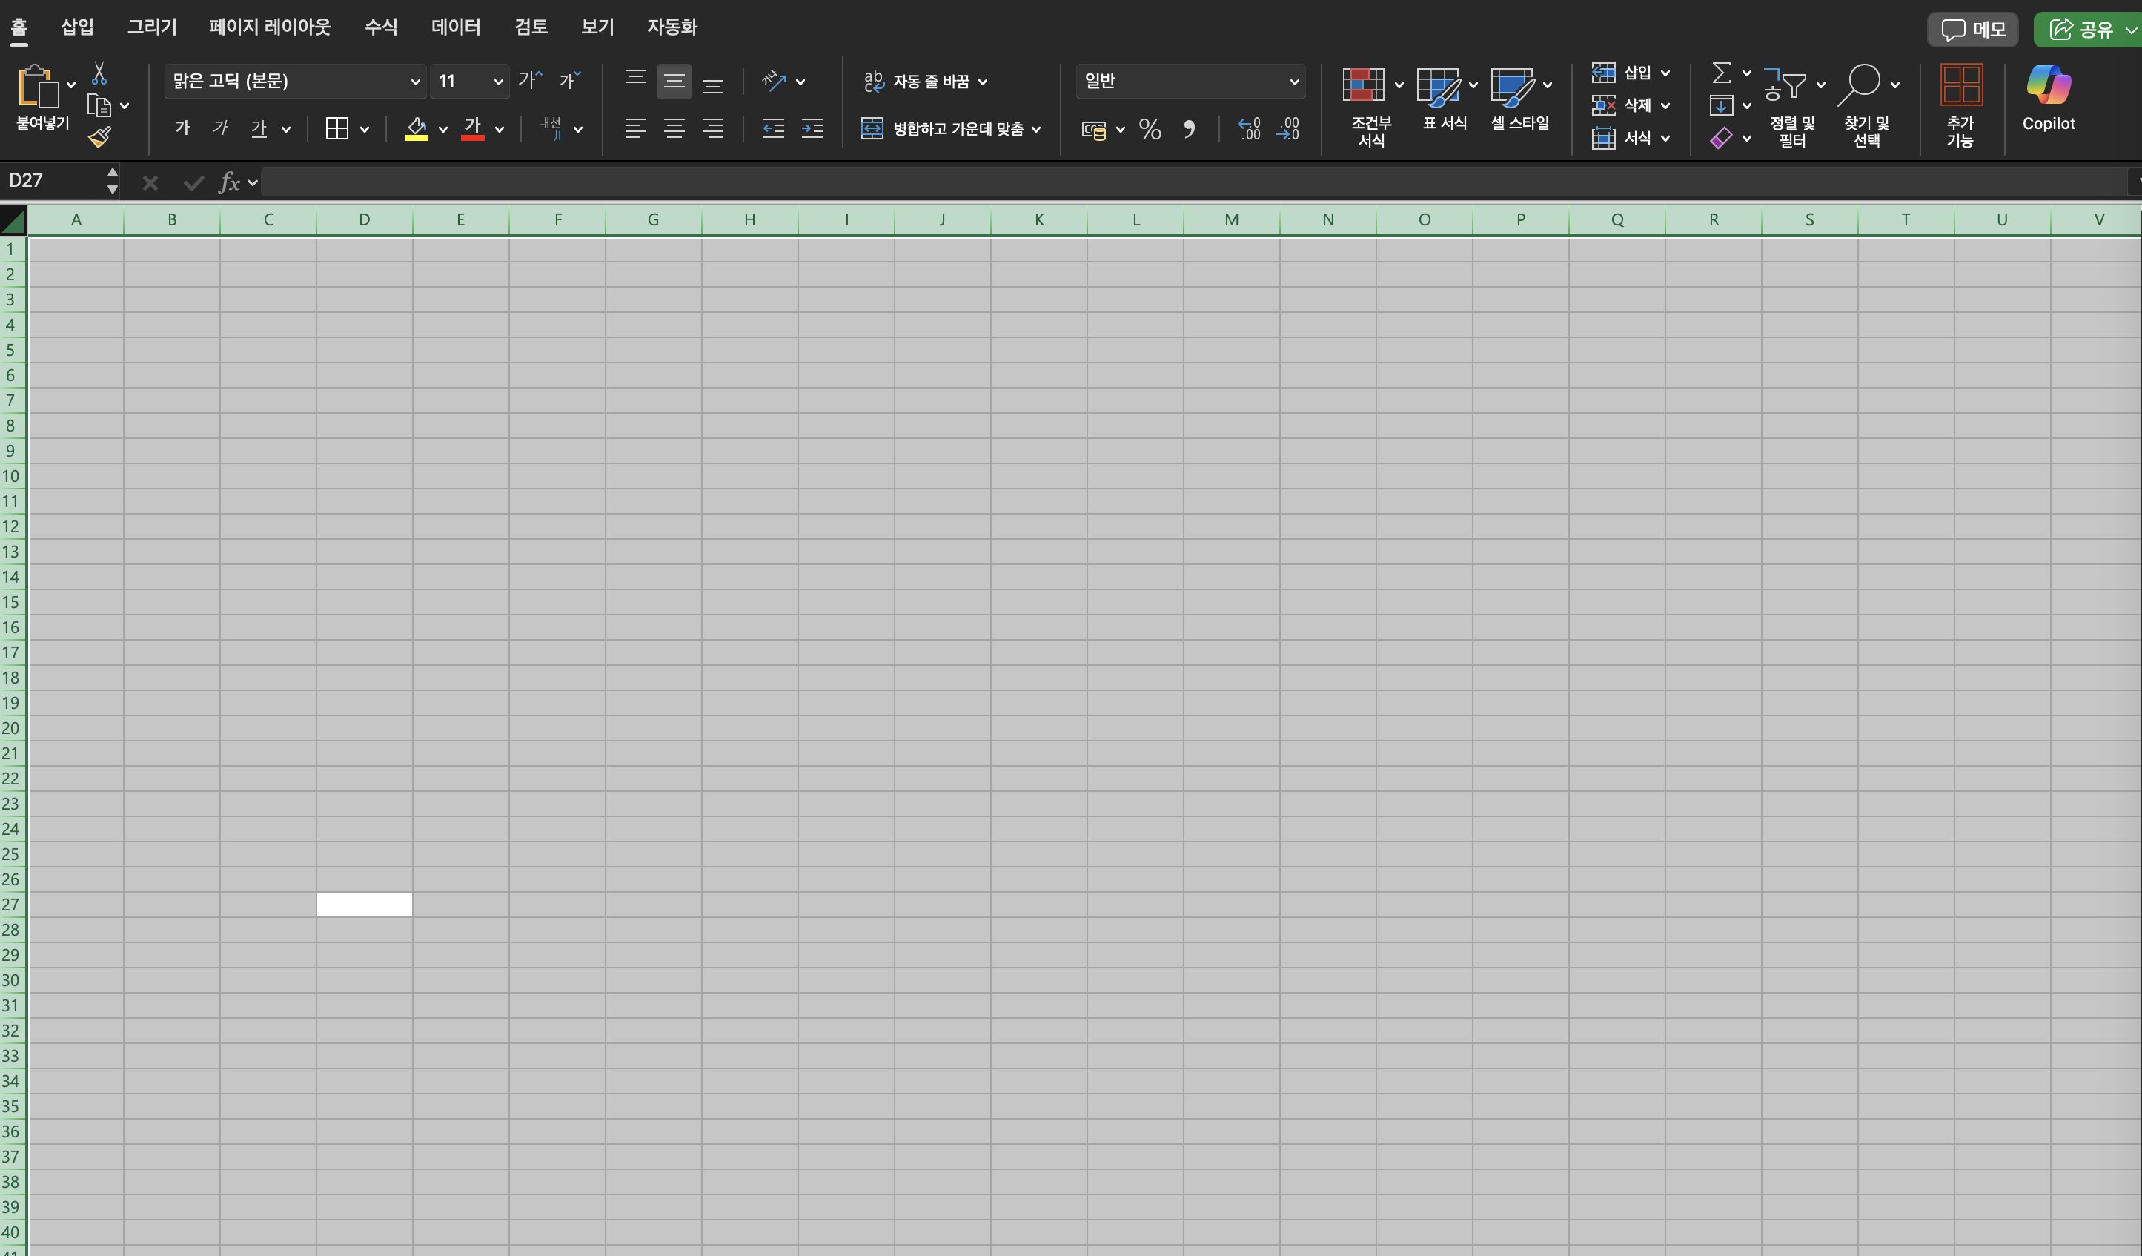Open the 데이터 ribbon tab
The width and height of the screenshot is (2142, 1256).
(x=456, y=27)
